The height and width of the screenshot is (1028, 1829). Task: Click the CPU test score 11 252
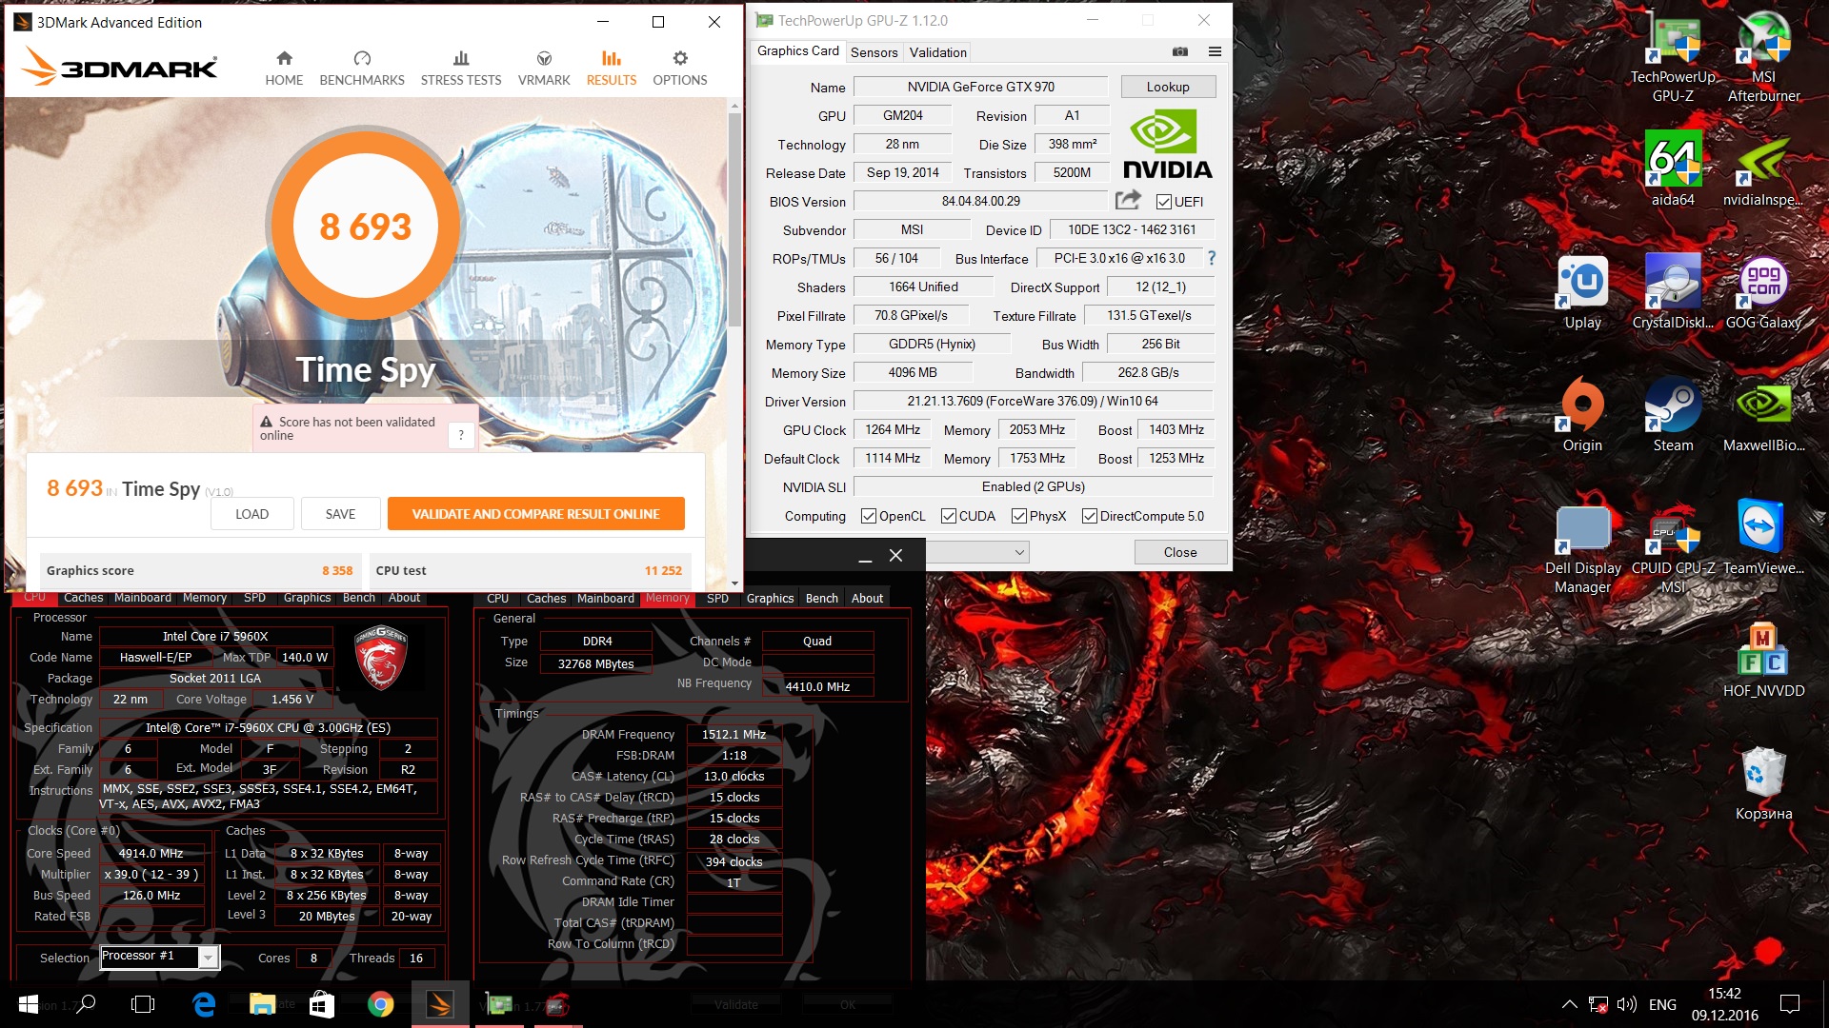[663, 570]
